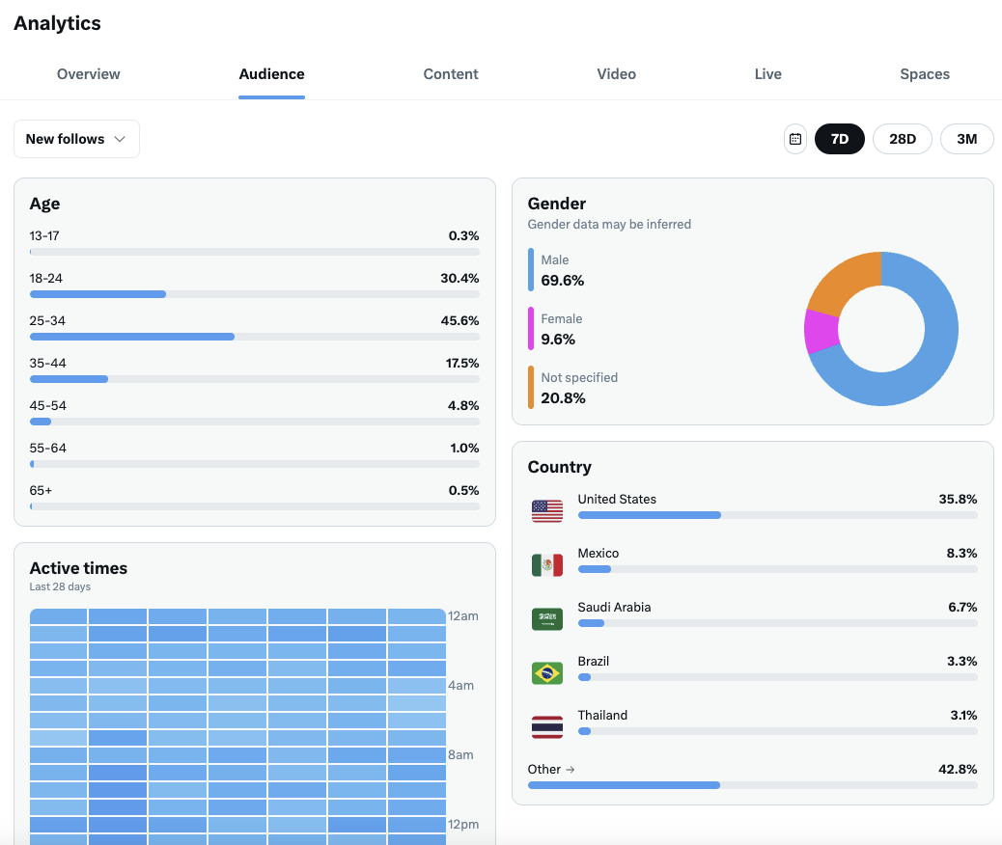The width and height of the screenshot is (1002, 845).
Task: Go to the Video tab
Action: [616, 74]
